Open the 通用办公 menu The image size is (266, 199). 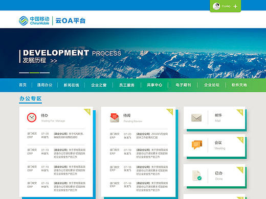click(x=45, y=85)
